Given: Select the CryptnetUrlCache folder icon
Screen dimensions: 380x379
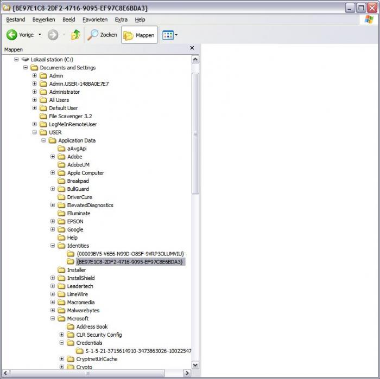Looking at the screenshot, I should pos(71,359).
